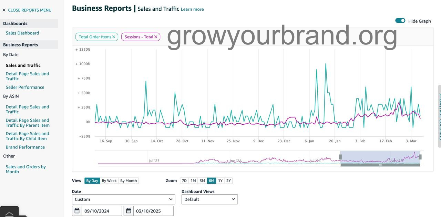Open the Brand Performance report

[x=25, y=147]
